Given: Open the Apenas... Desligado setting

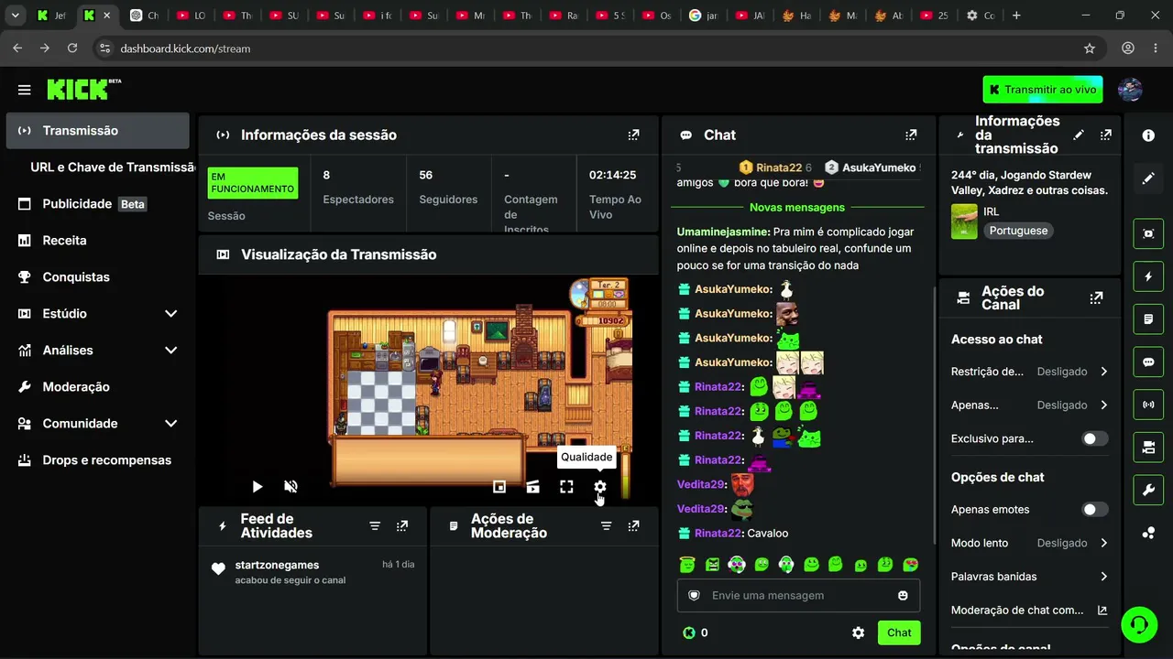Looking at the screenshot, I should click(x=1030, y=405).
